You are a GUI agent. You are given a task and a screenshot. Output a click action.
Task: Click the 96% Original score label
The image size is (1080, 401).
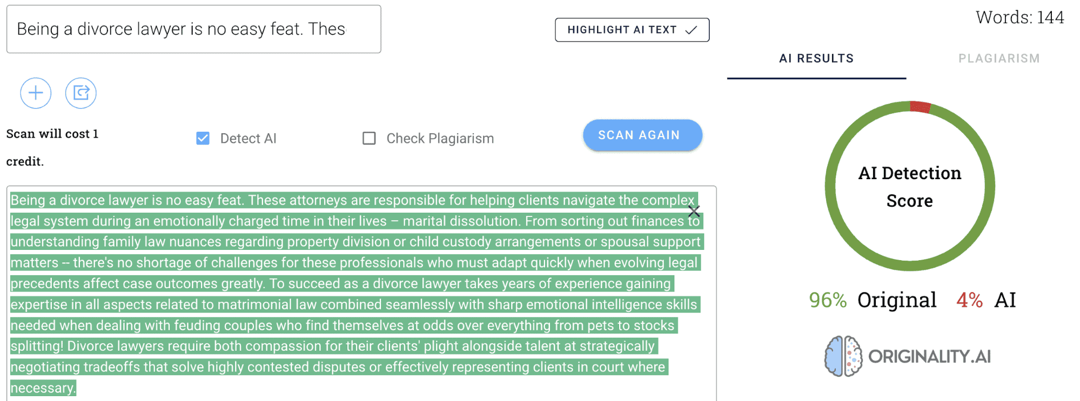872,300
